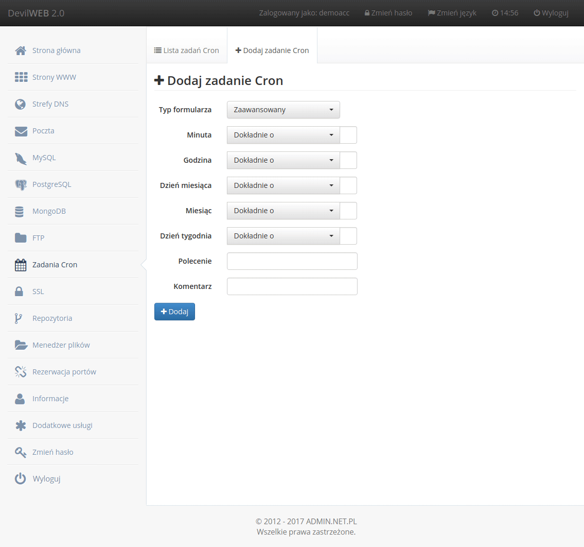This screenshot has height=547, width=584.
Task: Open the Minuta condition dropdown
Action: [x=283, y=135]
